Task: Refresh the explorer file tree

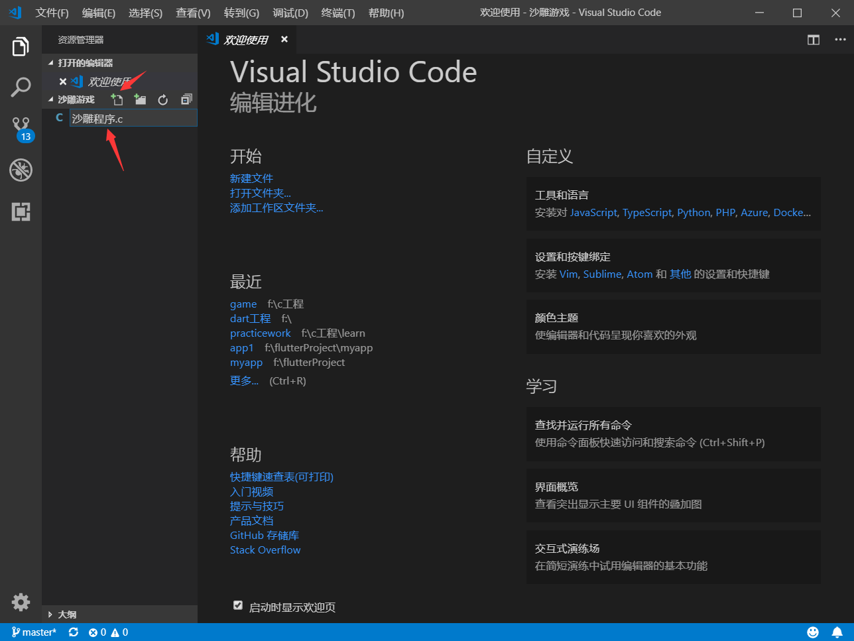Action: [163, 99]
